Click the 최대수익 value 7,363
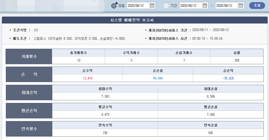The height and width of the screenshot is (140, 269). pos(105,96)
